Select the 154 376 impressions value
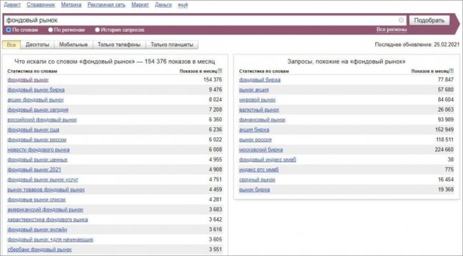 (213, 79)
